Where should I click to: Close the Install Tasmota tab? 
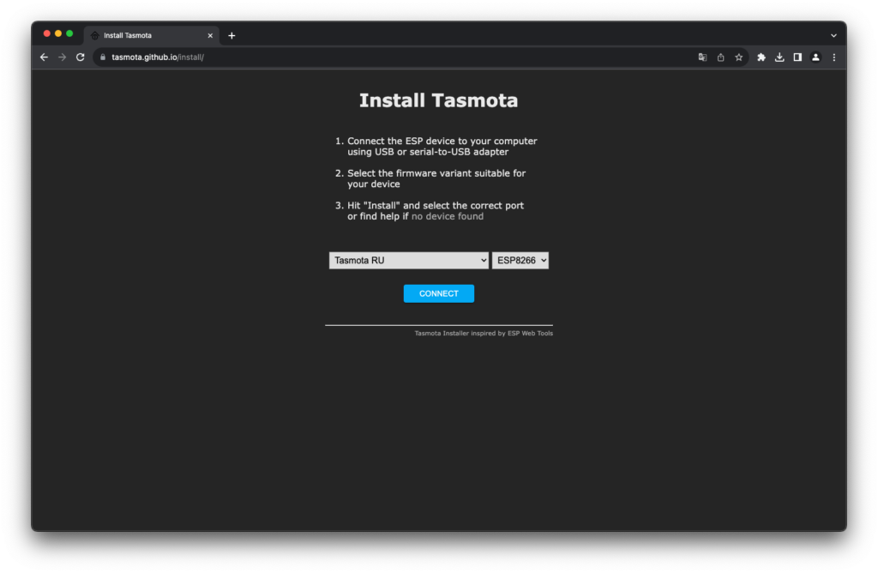[210, 35]
